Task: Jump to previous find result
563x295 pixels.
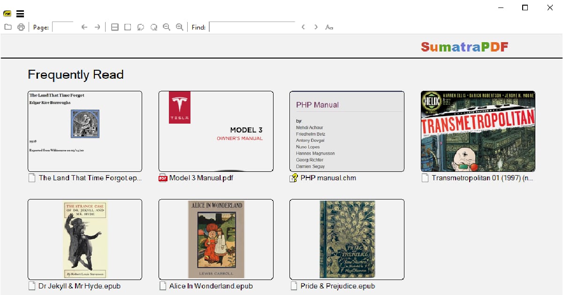Action: pos(303,27)
